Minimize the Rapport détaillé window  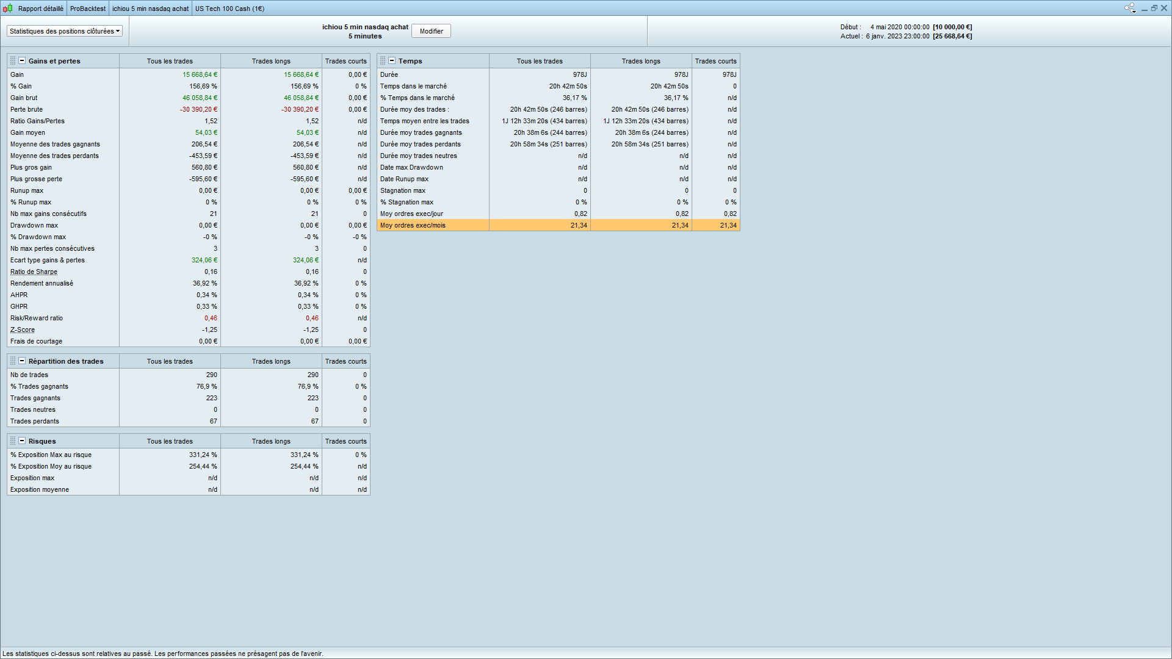pyautogui.click(x=1145, y=9)
